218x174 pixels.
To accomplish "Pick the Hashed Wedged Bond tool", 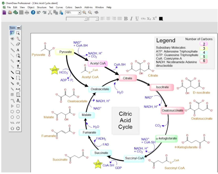I will [12, 67].
